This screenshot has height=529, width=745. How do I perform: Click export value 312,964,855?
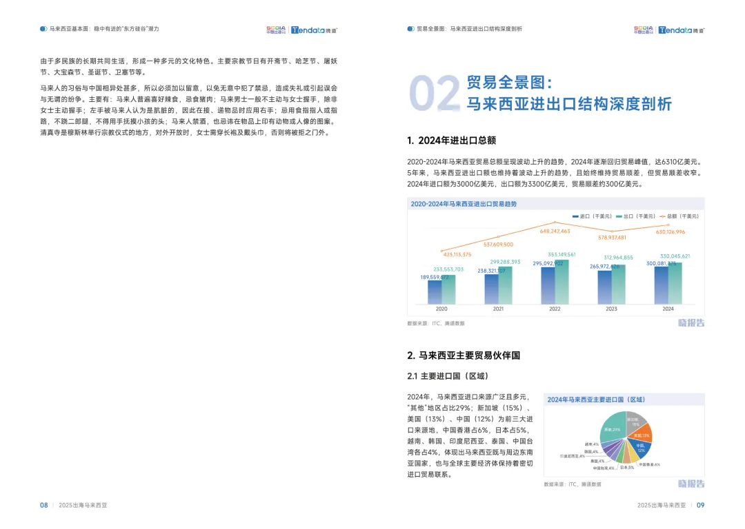pyautogui.click(x=618, y=258)
